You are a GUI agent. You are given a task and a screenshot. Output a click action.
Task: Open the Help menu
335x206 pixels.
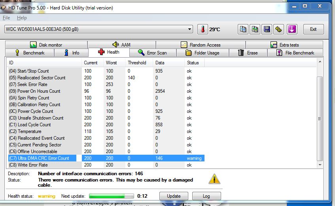click(x=22, y=18)
